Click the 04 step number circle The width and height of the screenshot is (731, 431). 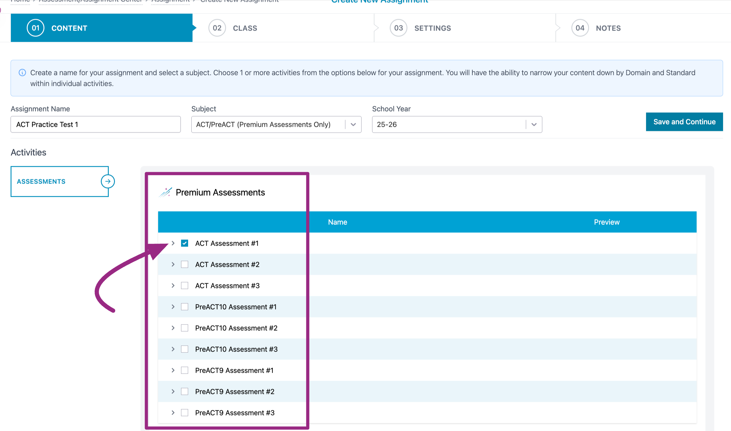580,28
